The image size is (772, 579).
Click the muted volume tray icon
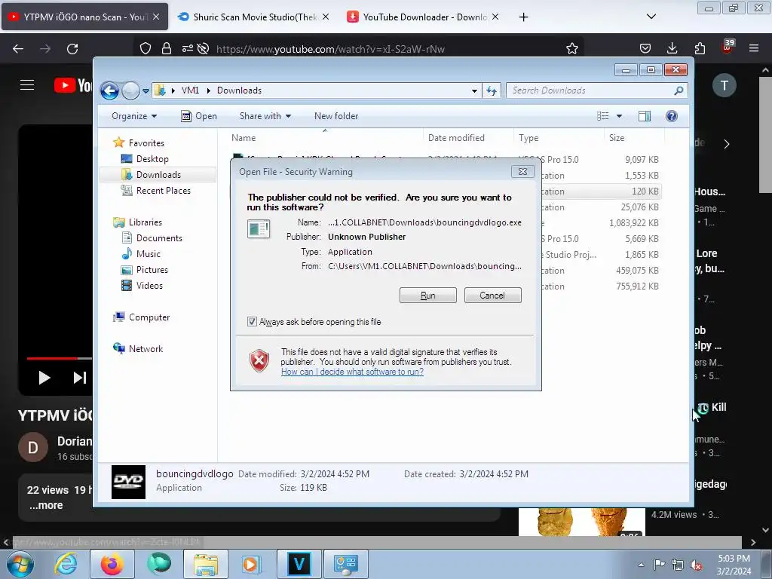(696, 565)
